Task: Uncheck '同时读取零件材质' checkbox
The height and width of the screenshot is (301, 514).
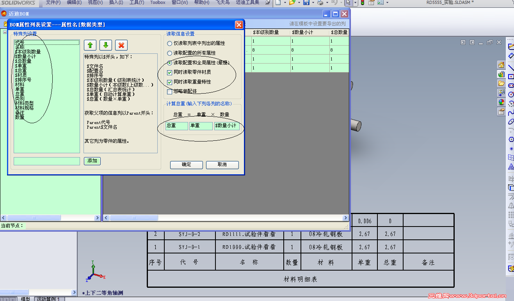Action: point(169,72)
